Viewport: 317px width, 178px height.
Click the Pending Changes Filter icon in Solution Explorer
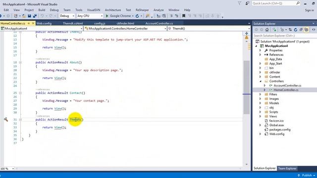point(282,30)
